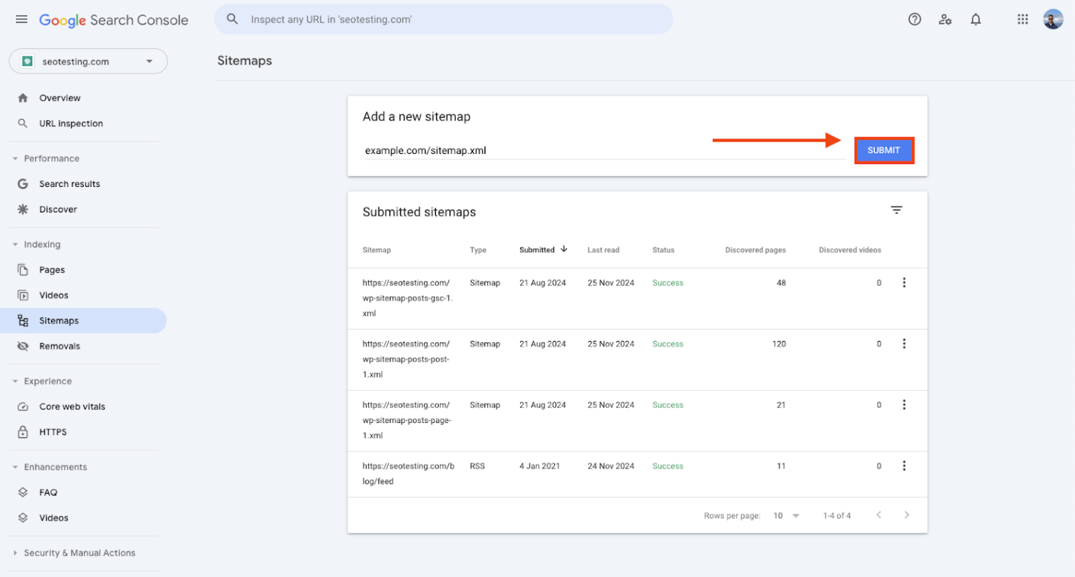Open the Pages indexing report icon

pos(23,270)
